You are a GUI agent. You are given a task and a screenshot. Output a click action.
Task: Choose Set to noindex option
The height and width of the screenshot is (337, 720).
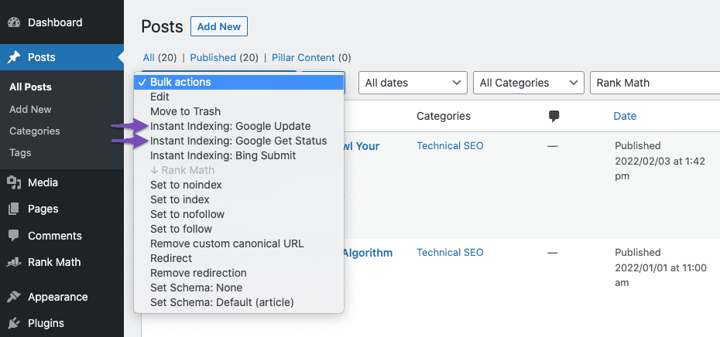click(x=187, y=185)
